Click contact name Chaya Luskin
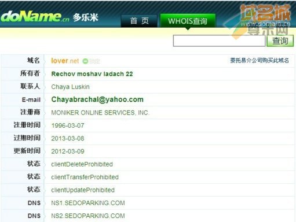 click(70, 87)
